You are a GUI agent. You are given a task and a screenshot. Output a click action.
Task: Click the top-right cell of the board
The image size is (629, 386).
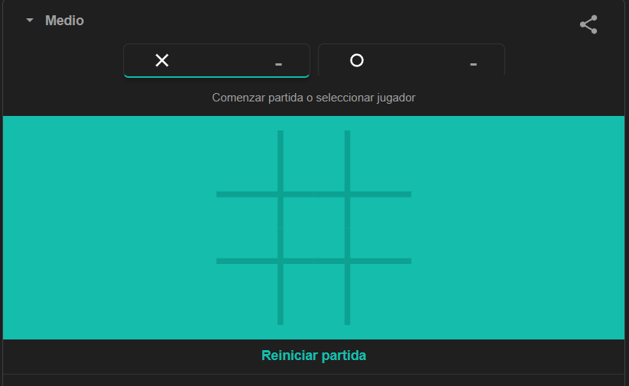click(x=381, y=161)
